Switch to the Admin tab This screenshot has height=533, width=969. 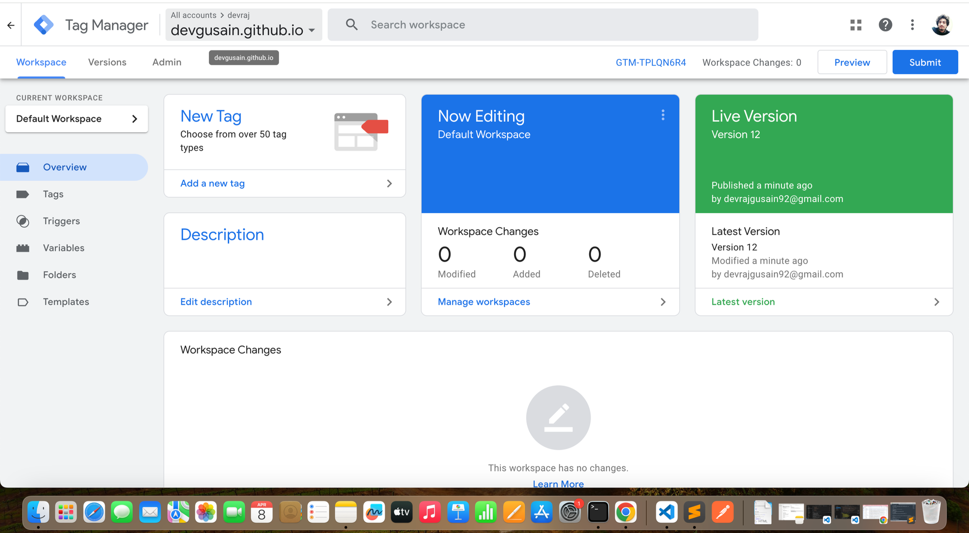[x=167, y=62]
